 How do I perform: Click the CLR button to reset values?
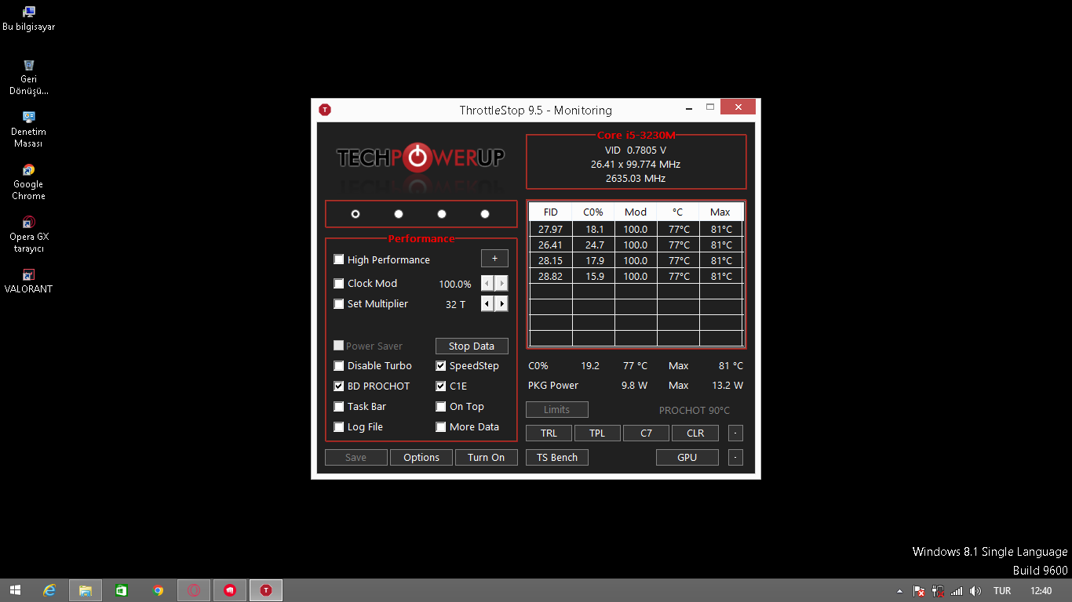tap(695, 433)
